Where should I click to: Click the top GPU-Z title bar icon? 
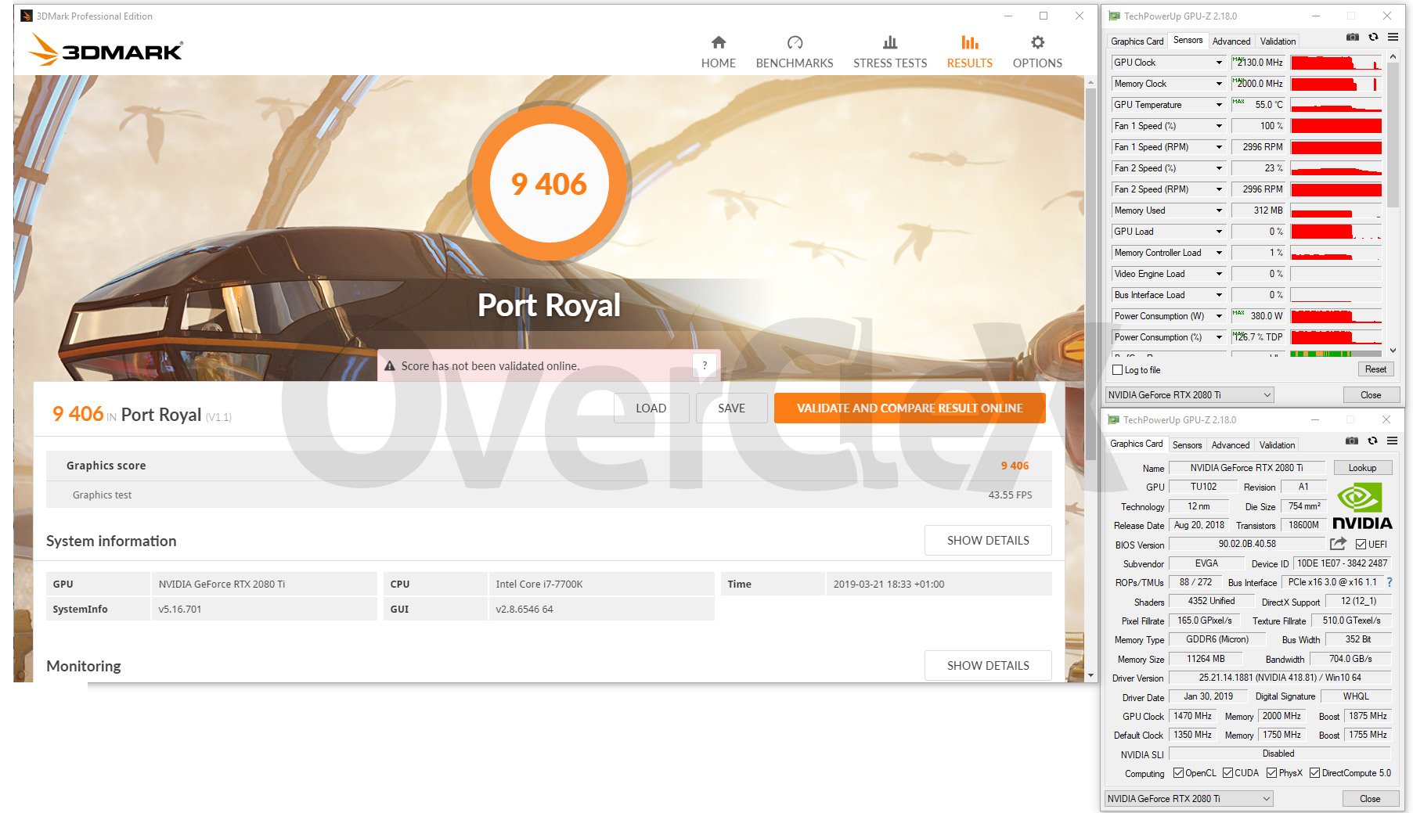point(1114,16)
